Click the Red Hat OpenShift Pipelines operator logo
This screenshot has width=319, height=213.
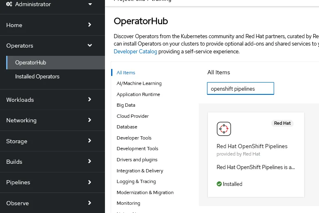[224, 129]
